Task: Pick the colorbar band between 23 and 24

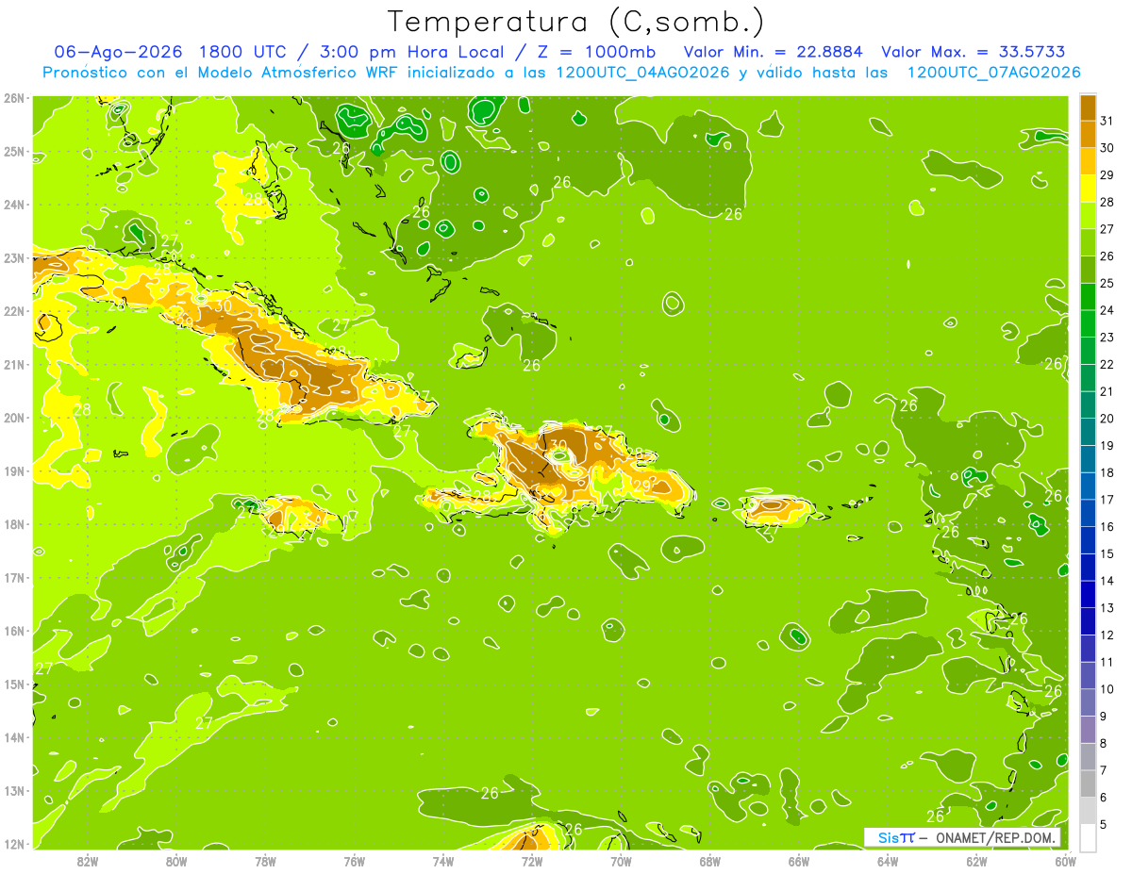Action: [1088, 323]
